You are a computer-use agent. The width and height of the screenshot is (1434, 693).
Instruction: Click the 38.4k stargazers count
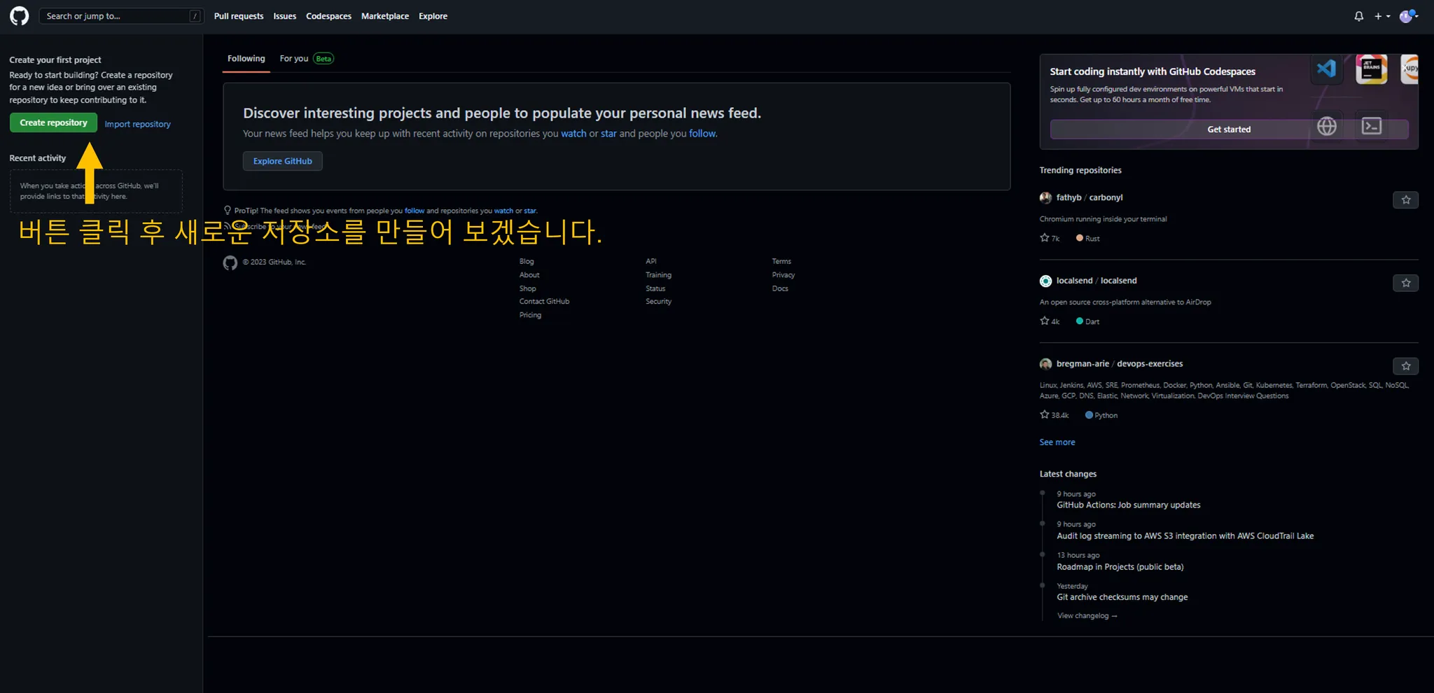click(1054, 415)
